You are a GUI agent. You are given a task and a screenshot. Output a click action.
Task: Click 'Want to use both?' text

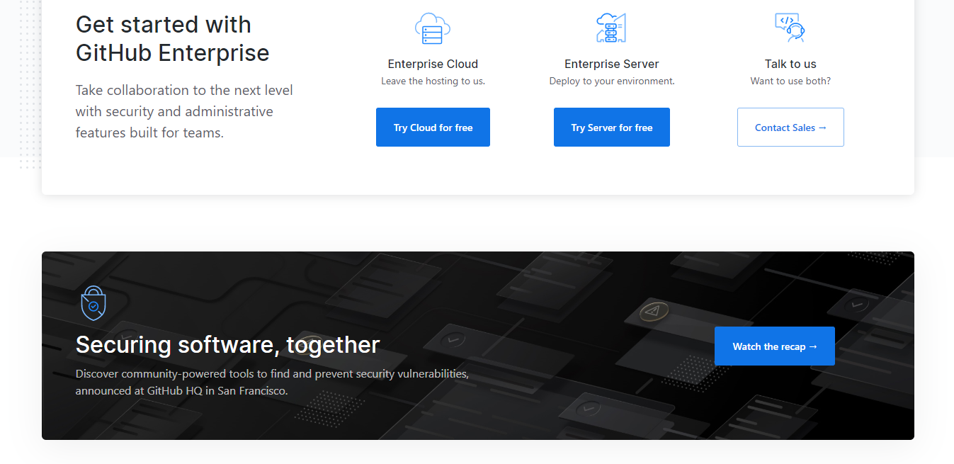click(790, 81)
